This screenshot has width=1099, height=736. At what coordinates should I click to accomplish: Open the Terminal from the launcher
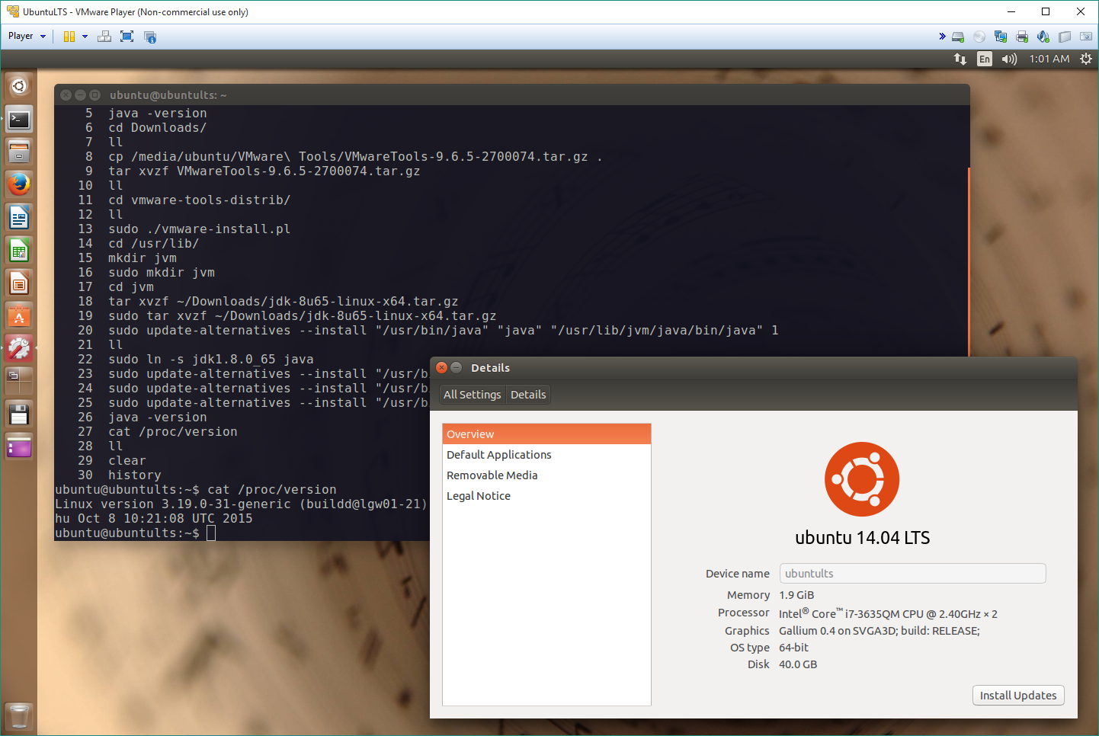19,119
